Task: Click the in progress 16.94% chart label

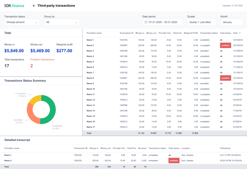Action: (x=21, y=95)
